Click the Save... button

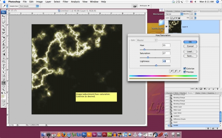pos(190,56)
